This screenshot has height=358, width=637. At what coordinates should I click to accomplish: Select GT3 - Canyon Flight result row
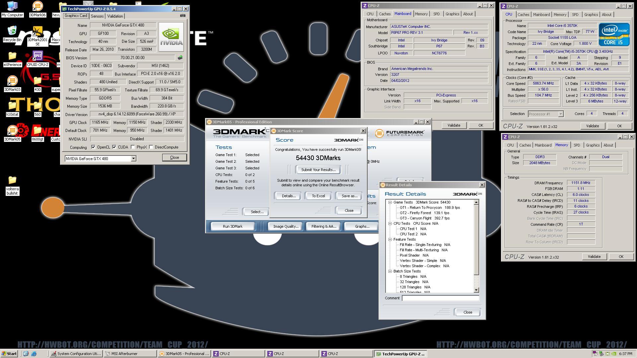tap(425, 218)
